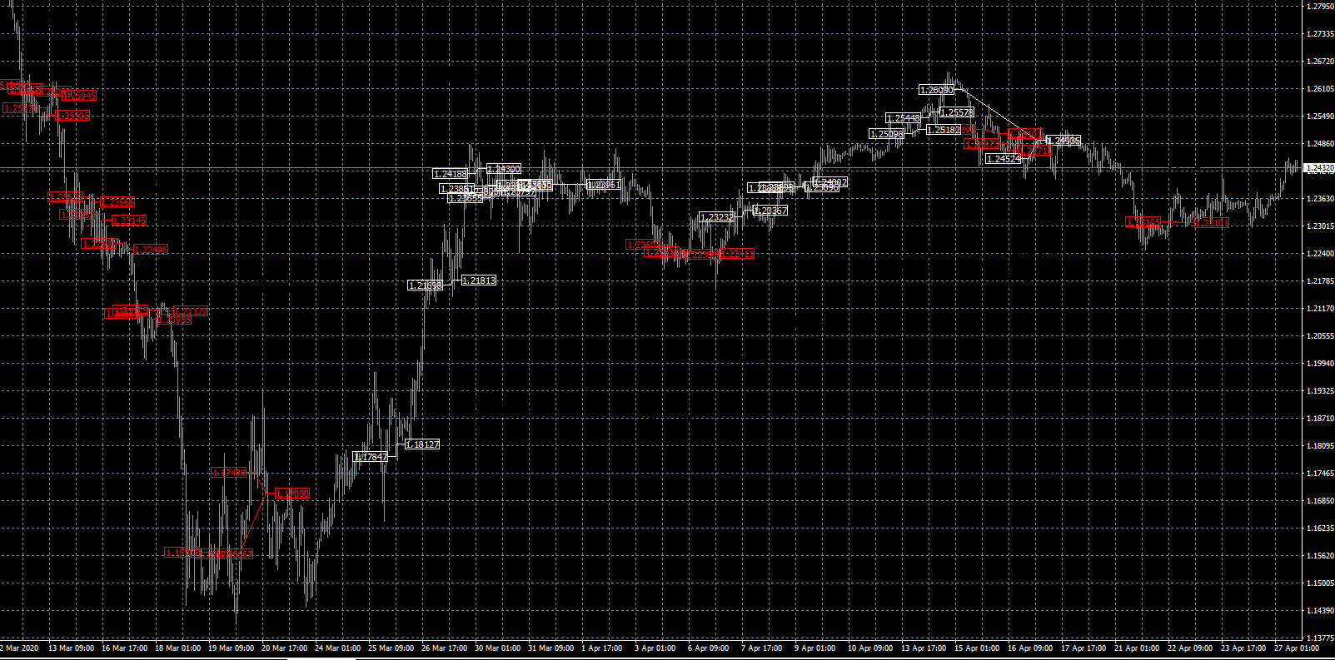Click 1.18095 on the price scale
The width and height of the screenshot is (1335, 660).
1320,446
